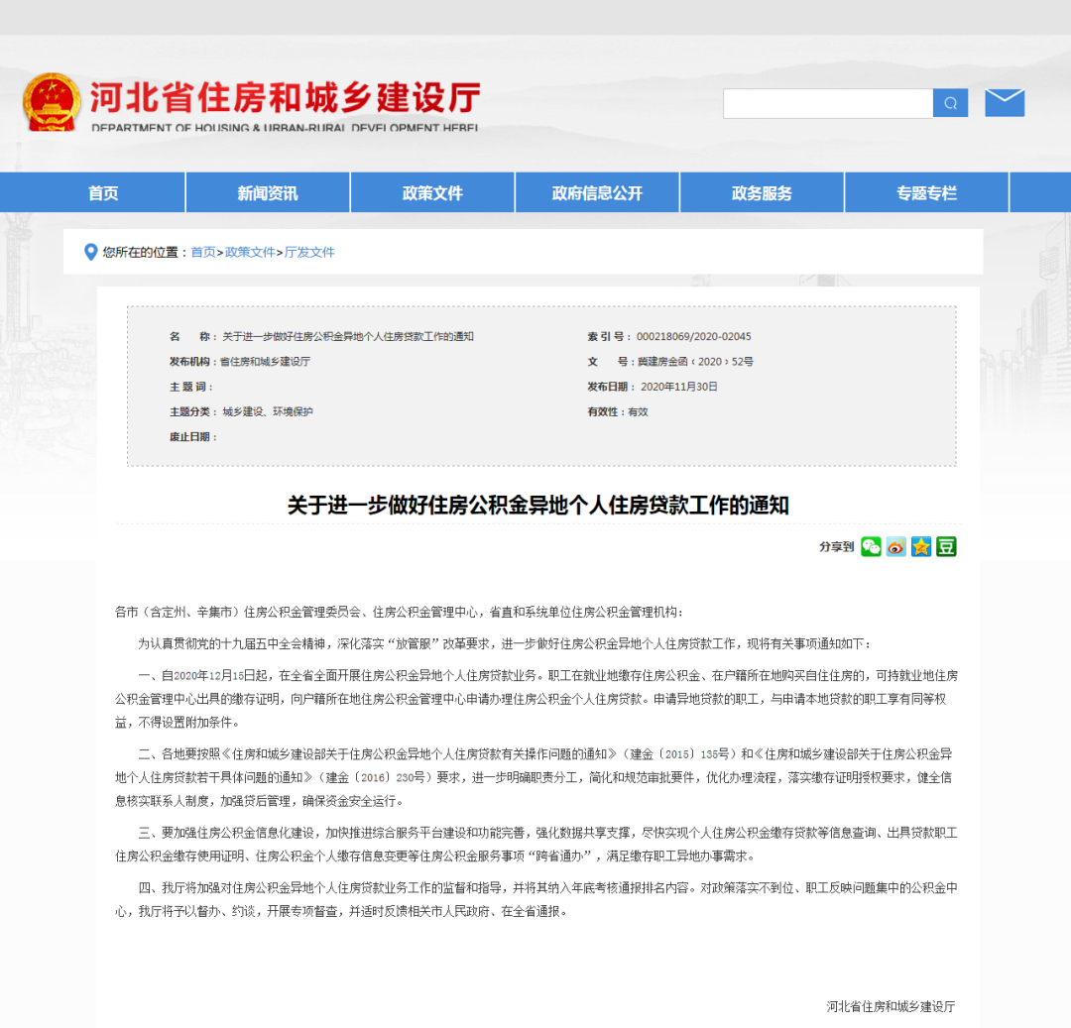This screenshot has width=1071, height=1028.
Task: Focus the site search text field
Action: pyautogui.click(x=827, y=103)
